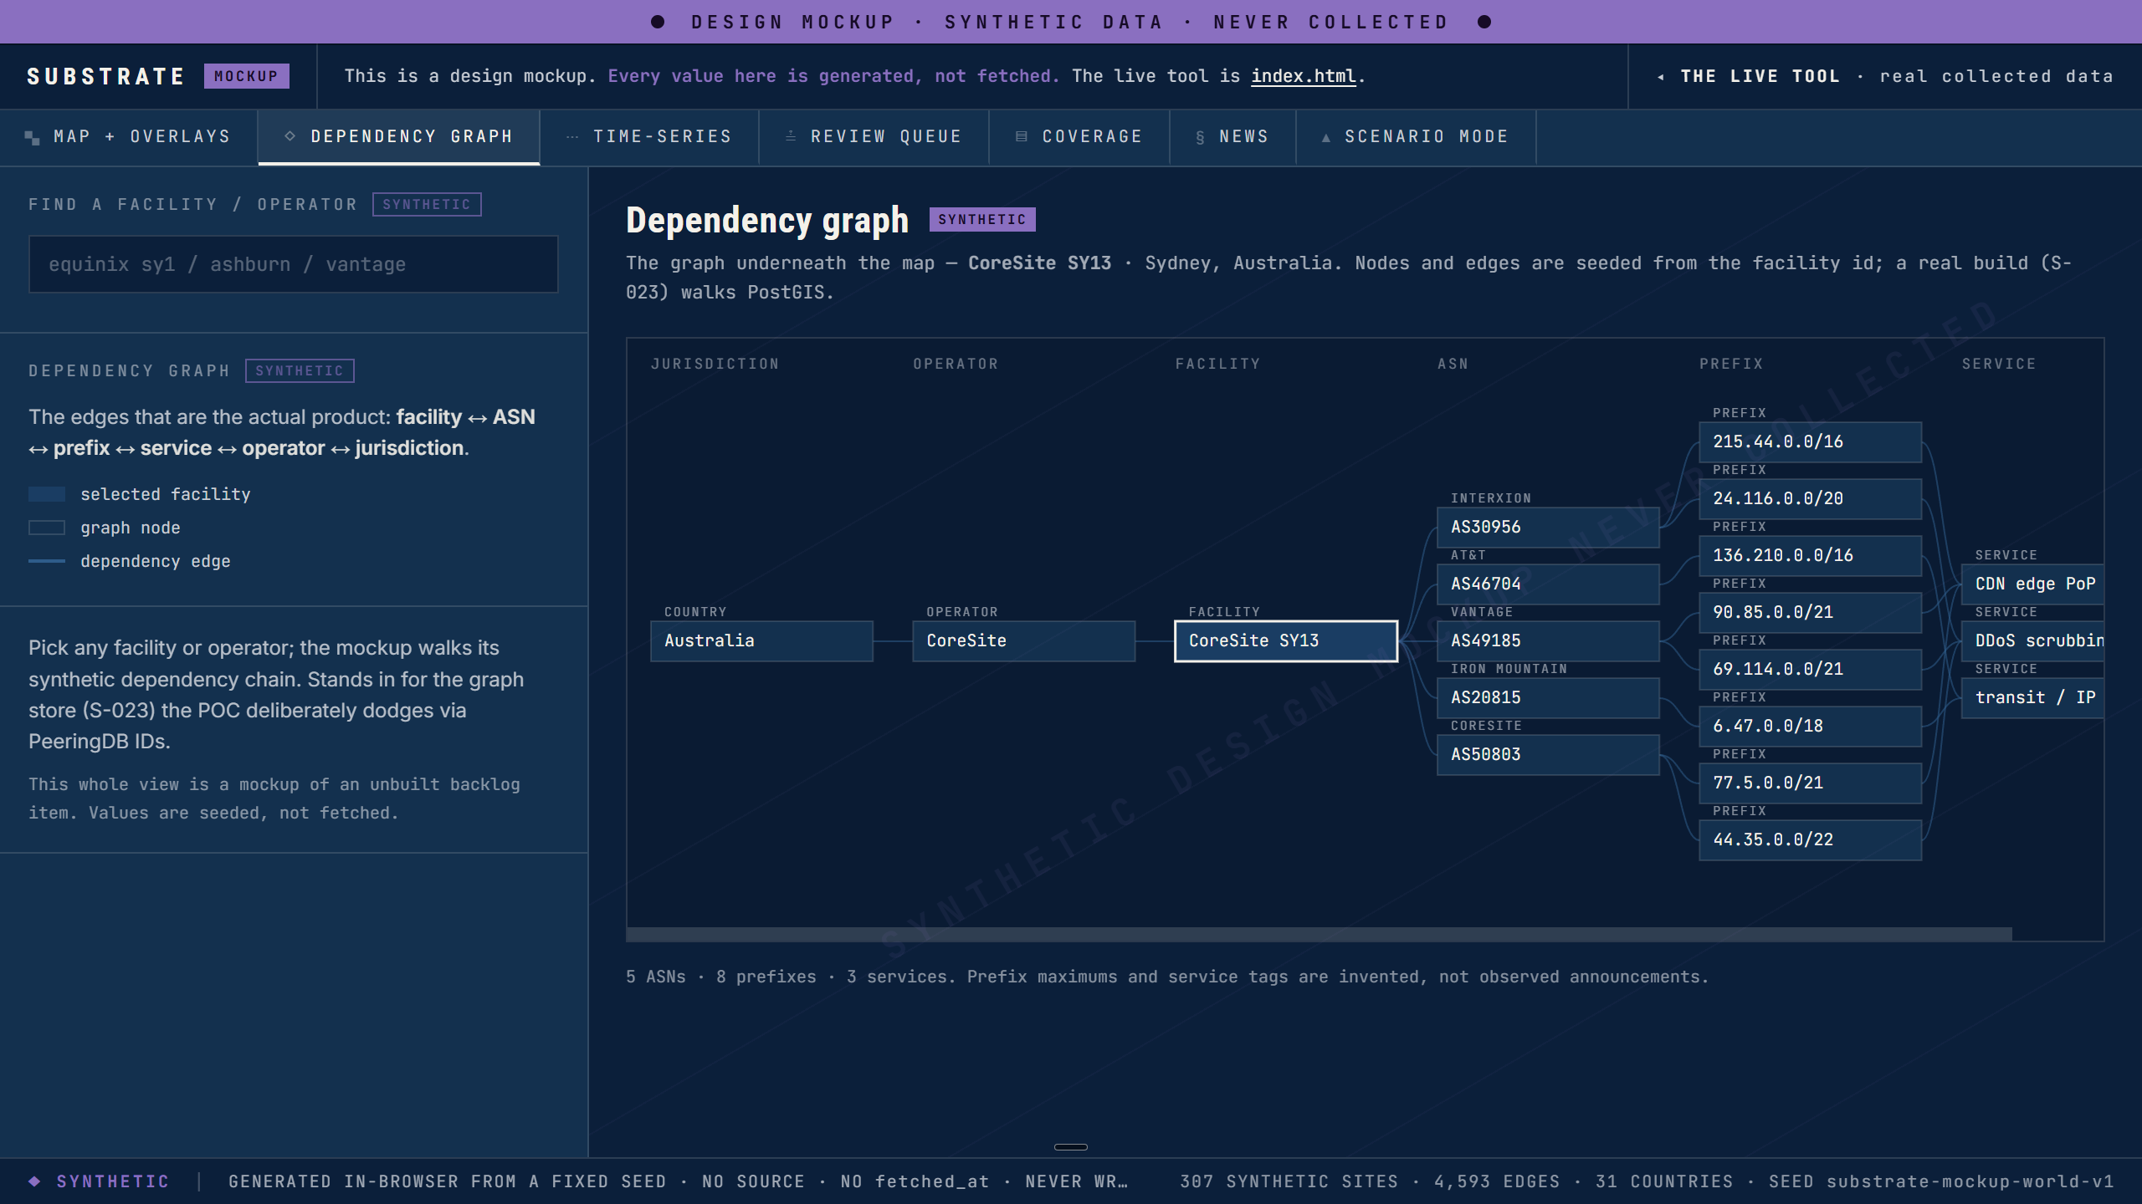Click the Map + Overlays tab icon
The image size is (2142, 1204).
pos(32,137)
